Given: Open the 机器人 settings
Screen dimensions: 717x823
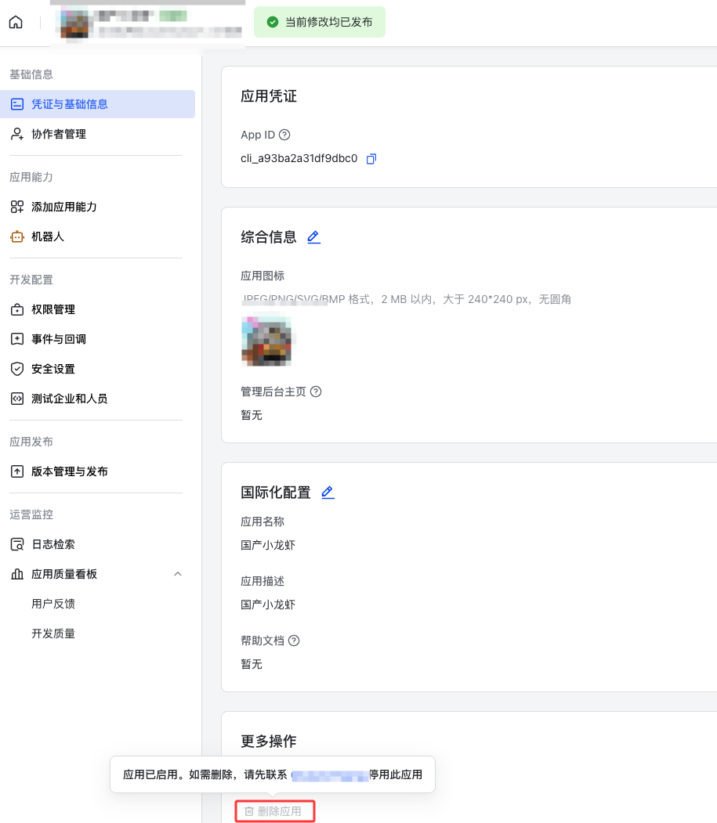Looking at the screenshot, I should click(x=47, y=236).
